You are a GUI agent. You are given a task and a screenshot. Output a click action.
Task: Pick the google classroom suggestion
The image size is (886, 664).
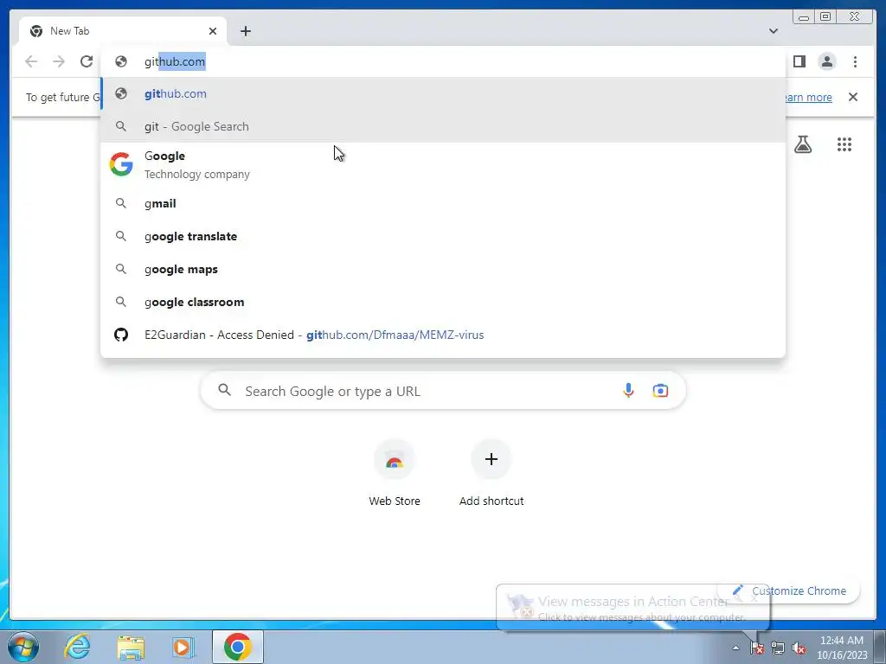click(443, 302)
